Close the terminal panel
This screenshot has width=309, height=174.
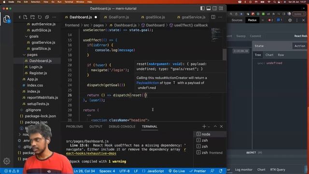point(221,126)
